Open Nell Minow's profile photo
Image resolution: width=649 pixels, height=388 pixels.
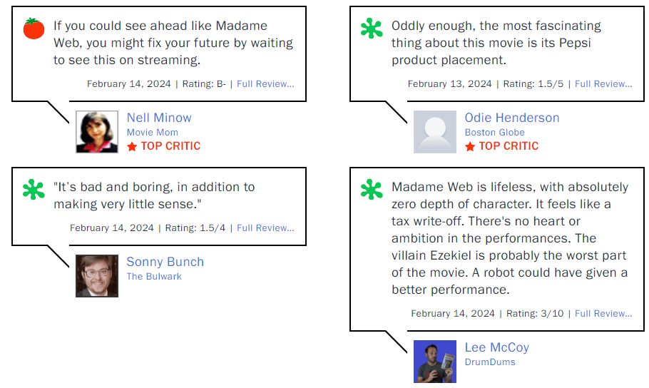click(97, 132)
